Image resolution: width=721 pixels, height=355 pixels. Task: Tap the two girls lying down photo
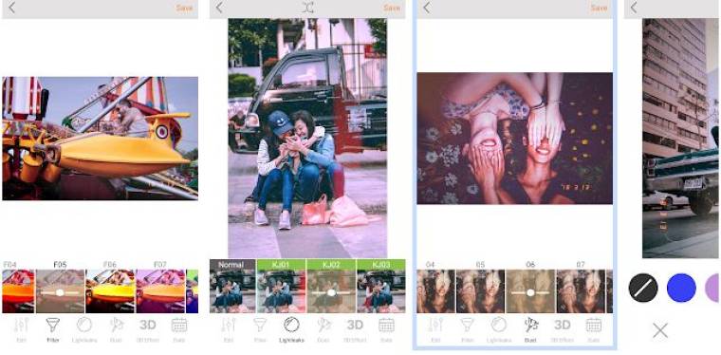point(514,139)
